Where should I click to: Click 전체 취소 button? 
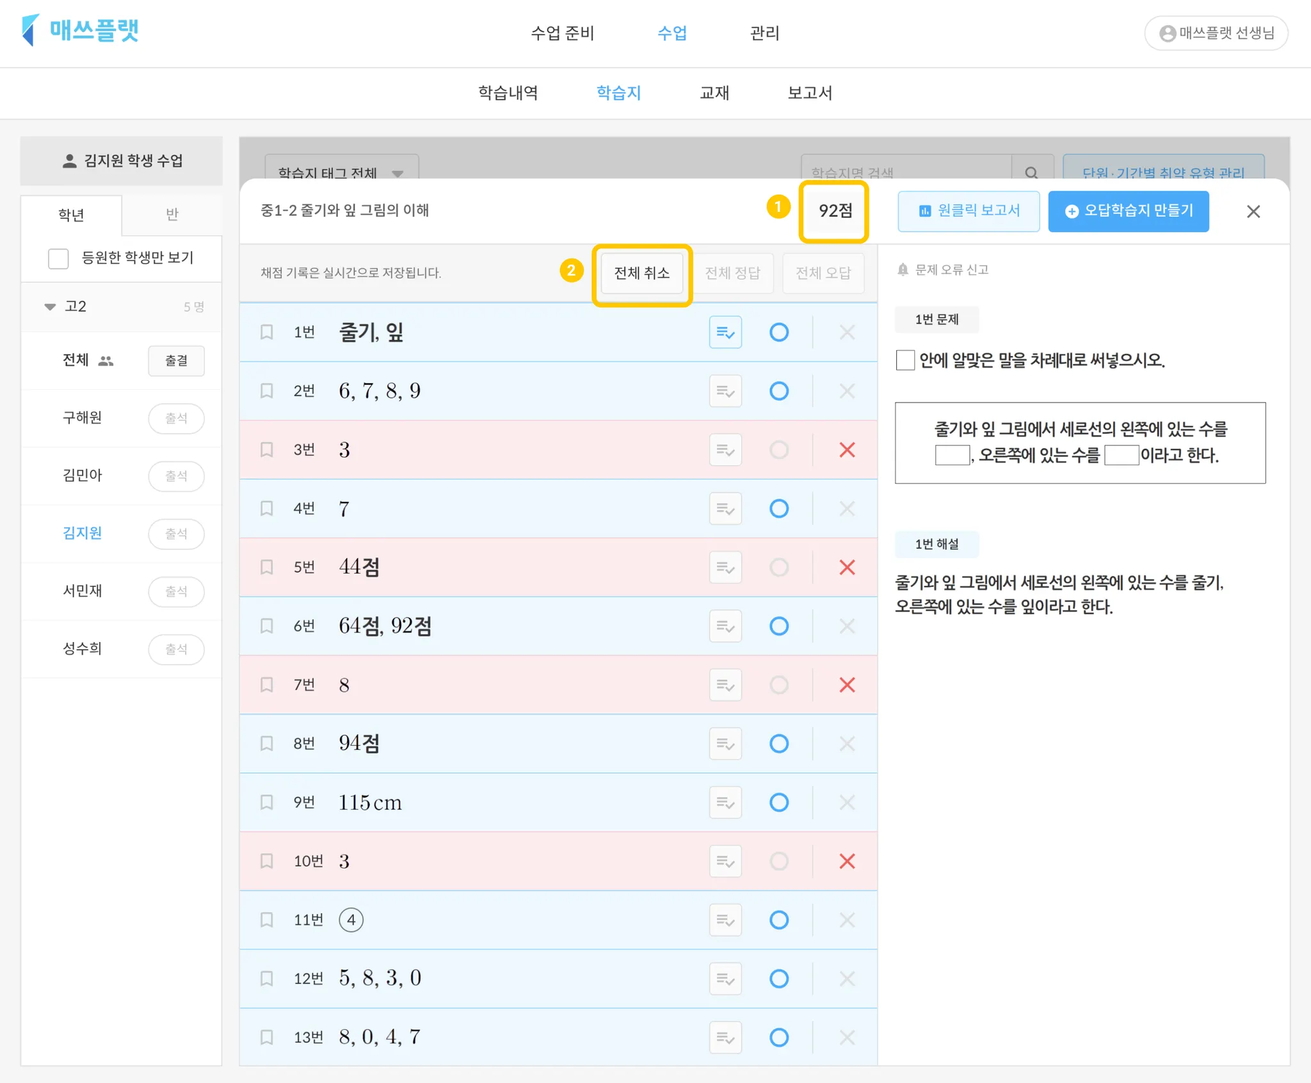click(x=641, y=273)
